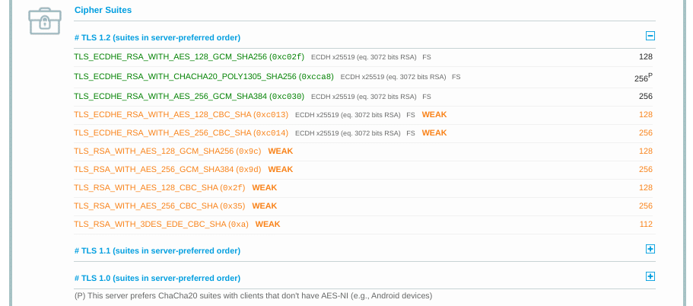Expand the TLS 1.1 suites section
The width and height of the screenshot is (693, 306).
pos(650,249)
